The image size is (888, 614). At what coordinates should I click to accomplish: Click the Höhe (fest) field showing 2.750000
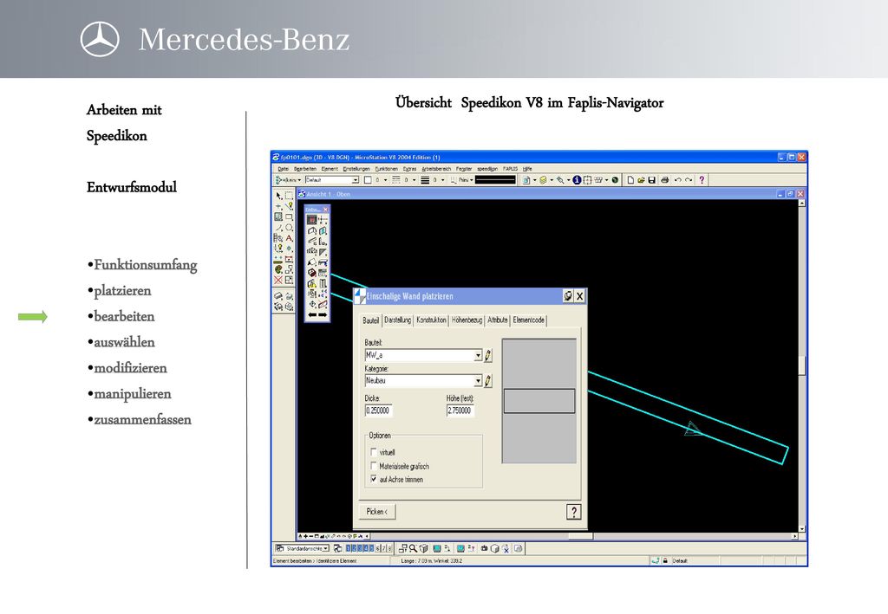[x=460, y=410]
